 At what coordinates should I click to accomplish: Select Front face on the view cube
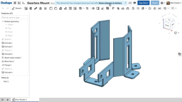coord(167,25)
